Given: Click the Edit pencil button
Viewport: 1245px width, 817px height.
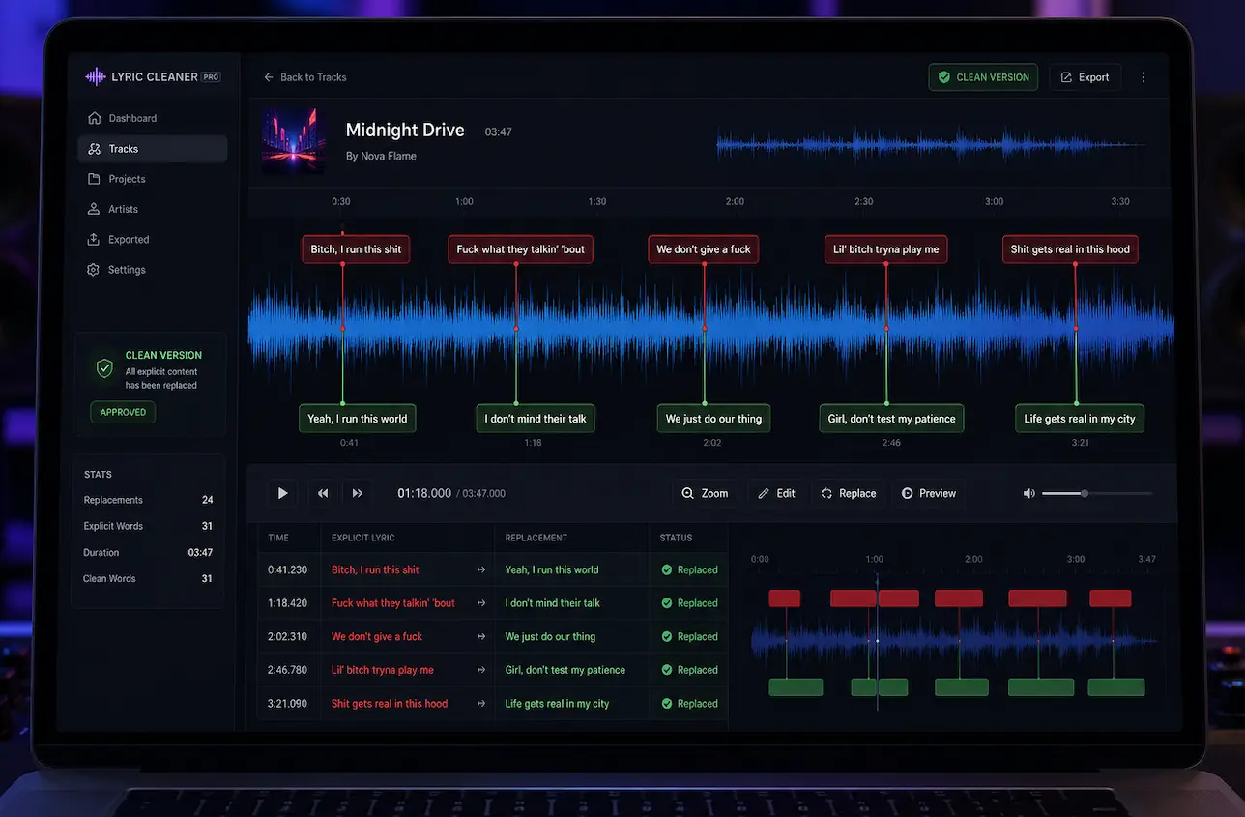Looking at the screenshot, I should (777, 493).
